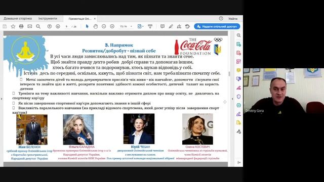The width and height of the screenshot is (324, 182).
Task: Close the Презентація document tab
Action: [x=95, y=19]
